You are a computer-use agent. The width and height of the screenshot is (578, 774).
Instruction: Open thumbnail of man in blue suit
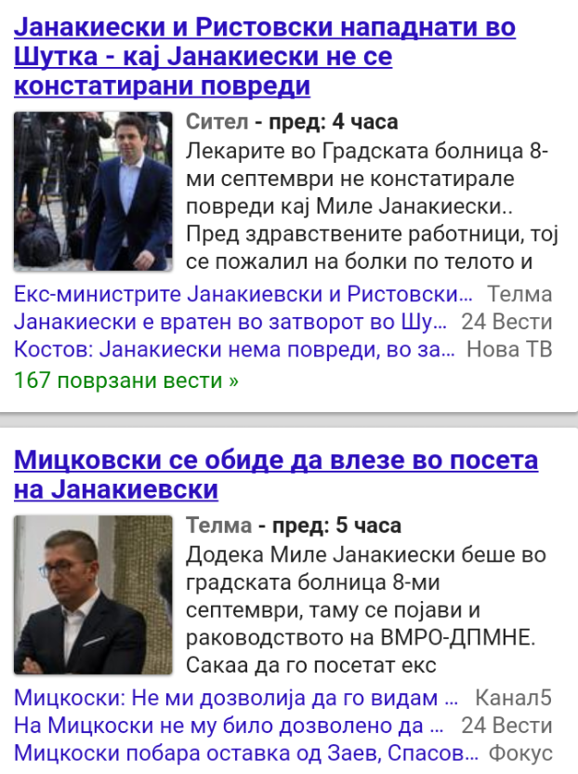[x=93, y=191]
